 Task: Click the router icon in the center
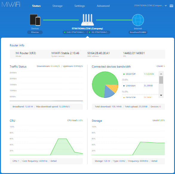click(87, 20)
